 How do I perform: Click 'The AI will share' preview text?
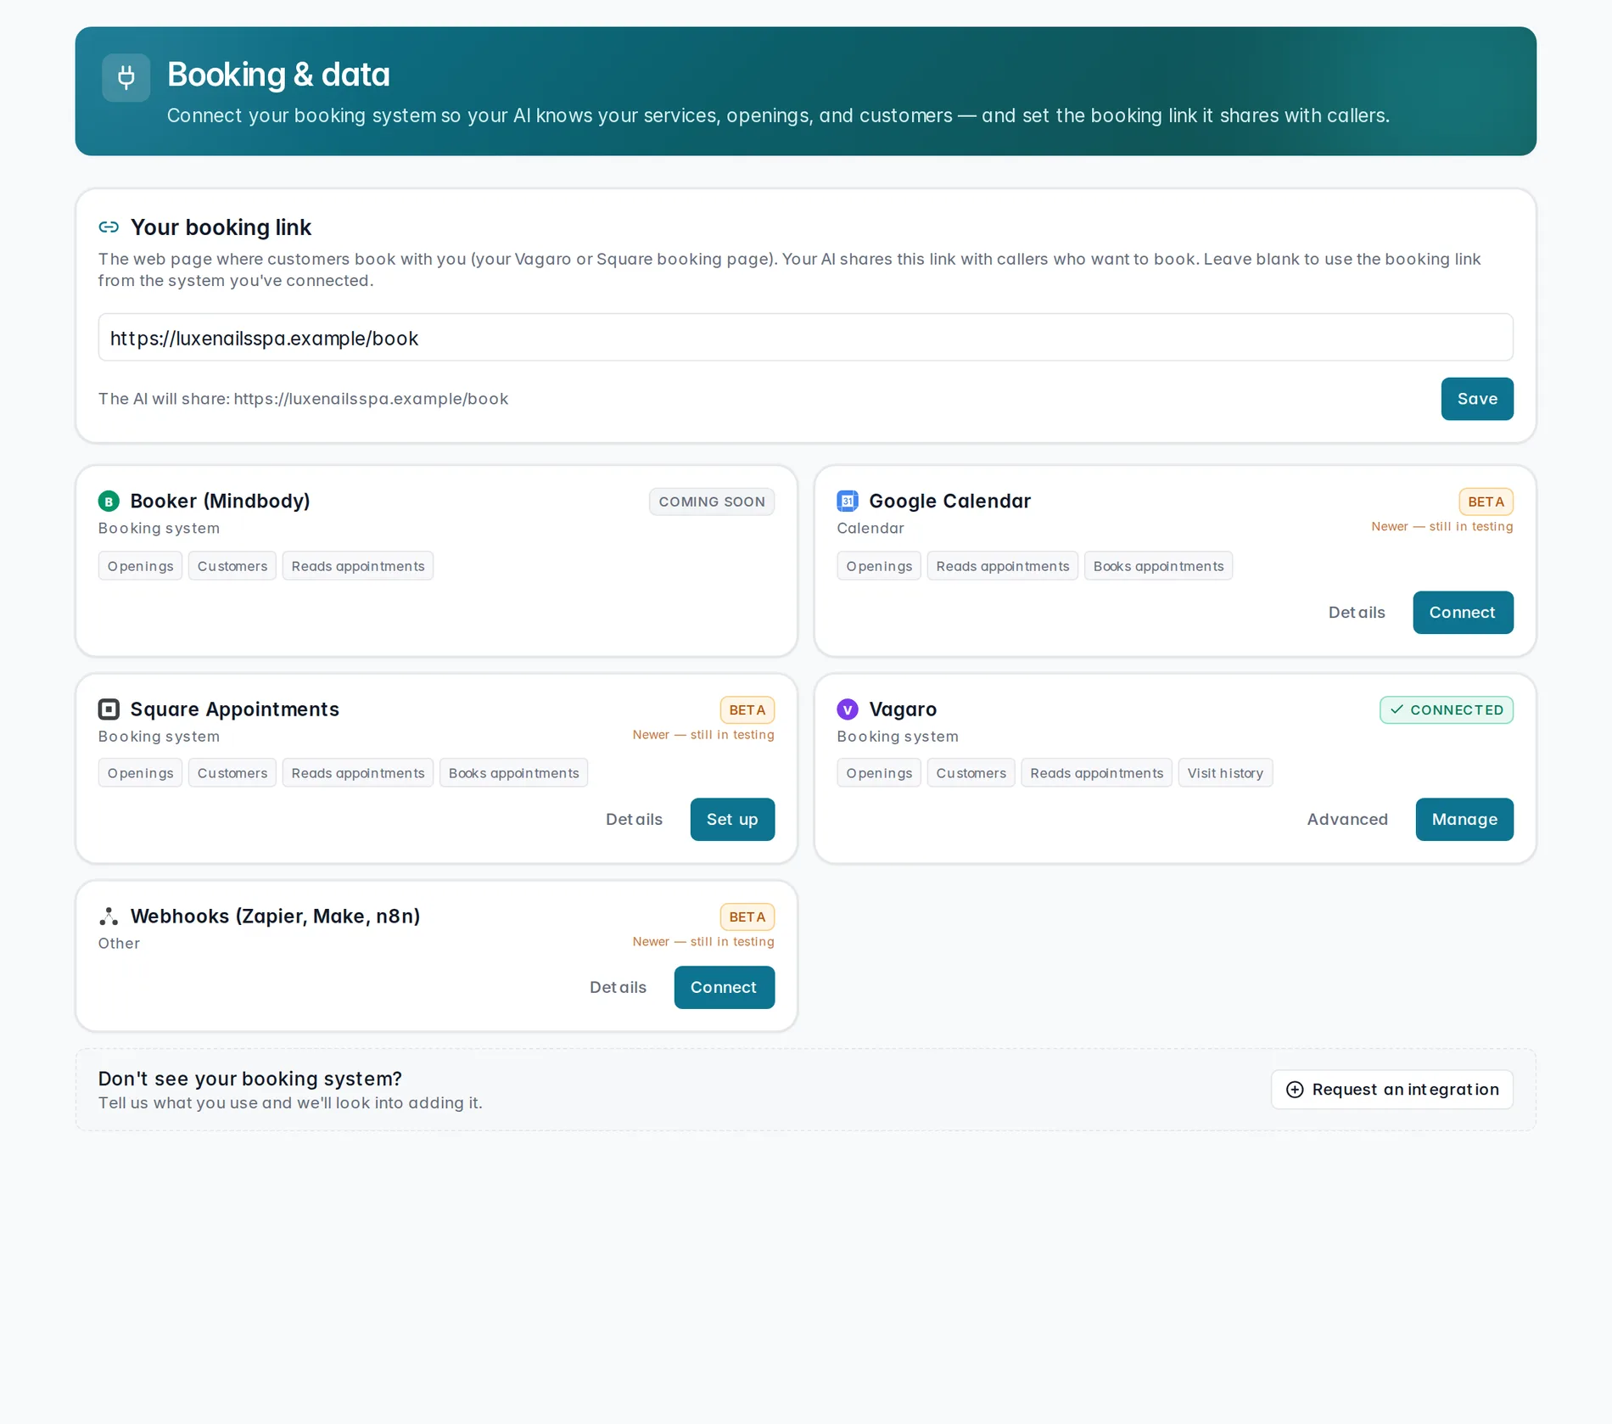(x=303, y=399)
